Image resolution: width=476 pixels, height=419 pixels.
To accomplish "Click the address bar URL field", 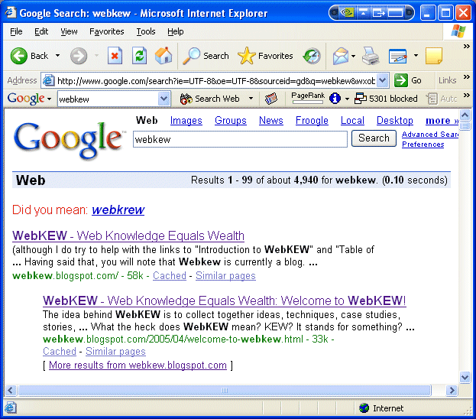I will tap(215, 81).
